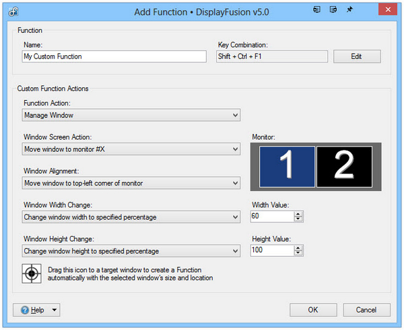
Task: Open the Help button's dropdown arrow
Action: coord(55,310)
